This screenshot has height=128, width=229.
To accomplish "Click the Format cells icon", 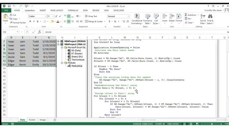I will coord(179,16).
